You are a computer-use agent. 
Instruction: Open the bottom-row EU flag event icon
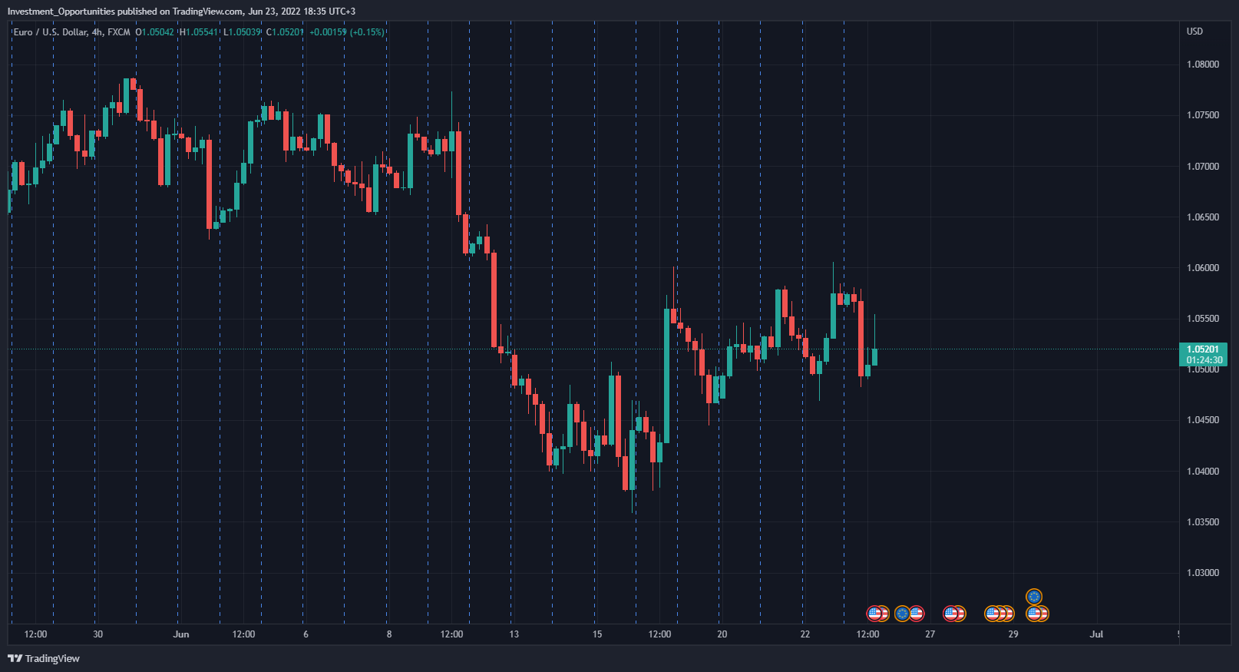click(902, 614)
